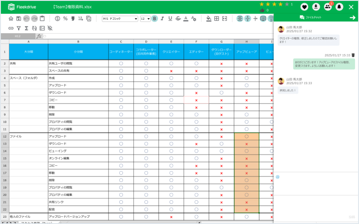Screen dimensions: 359x224
Task: Insert a hyperlink with the link icon
Action: pos(11,28)
